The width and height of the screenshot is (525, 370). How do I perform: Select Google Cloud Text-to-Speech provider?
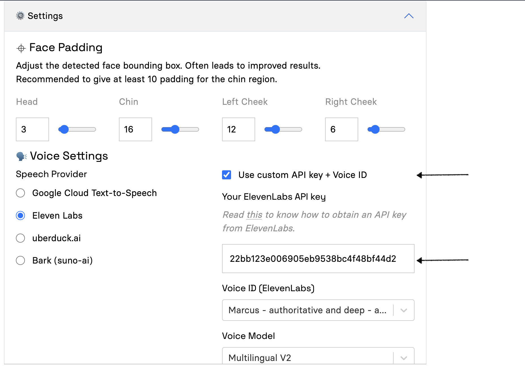20,193
